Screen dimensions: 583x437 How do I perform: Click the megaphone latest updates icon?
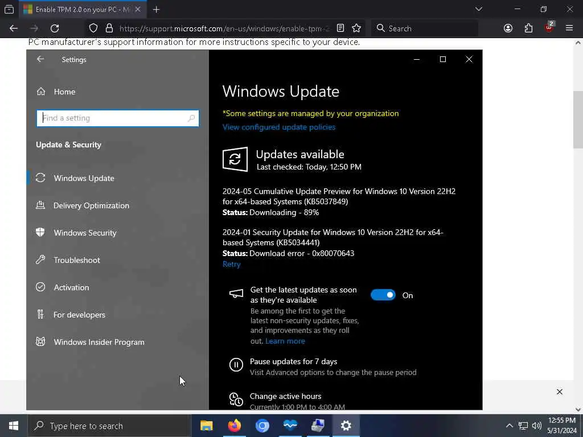(236, 294)
